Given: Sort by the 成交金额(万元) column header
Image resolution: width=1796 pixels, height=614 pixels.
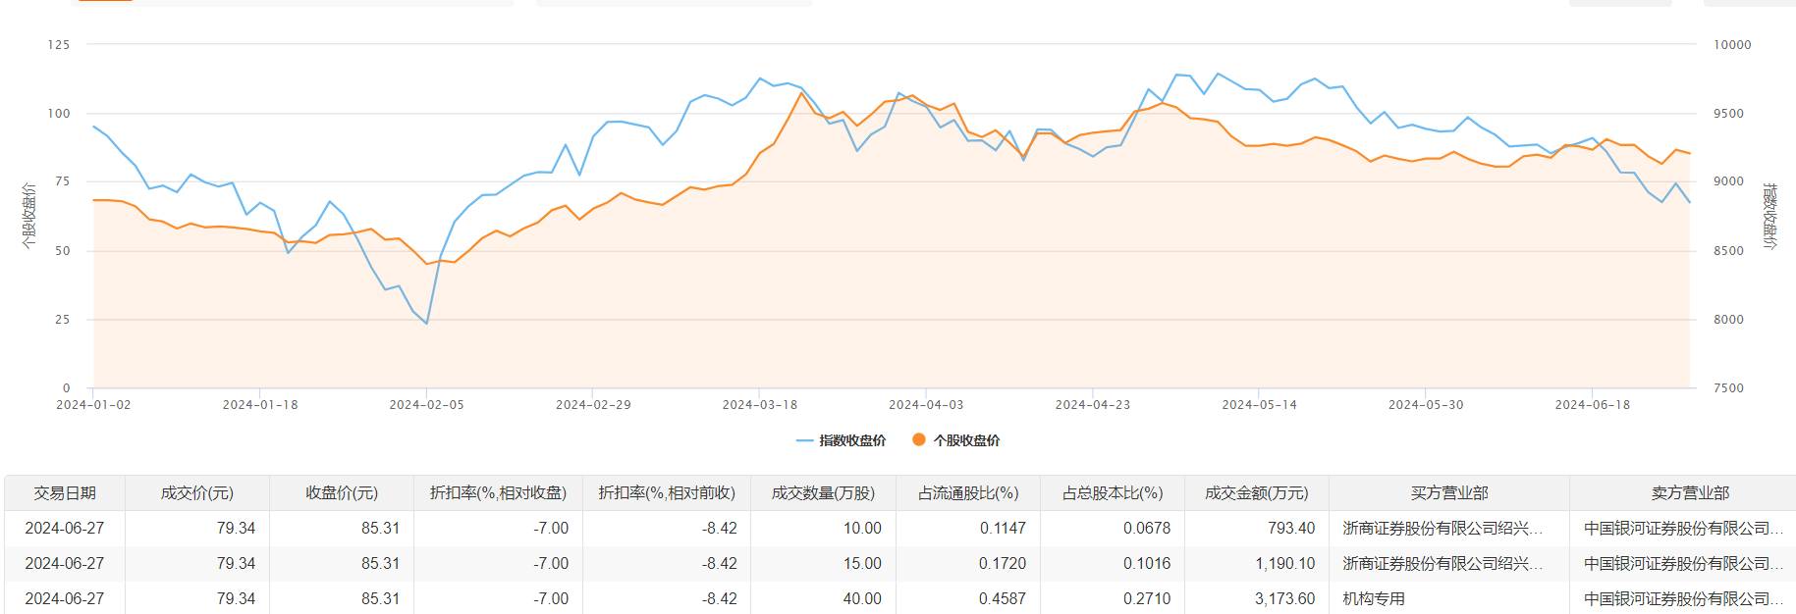Looking at the screenshot, I should pyautogui.click(x=1257, y=492).
